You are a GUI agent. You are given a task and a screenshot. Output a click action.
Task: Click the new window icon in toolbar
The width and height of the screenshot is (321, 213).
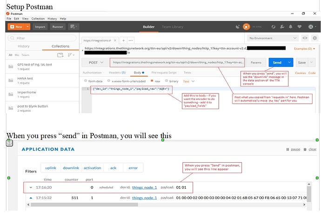pyautogui.click(x=74, y=27)
